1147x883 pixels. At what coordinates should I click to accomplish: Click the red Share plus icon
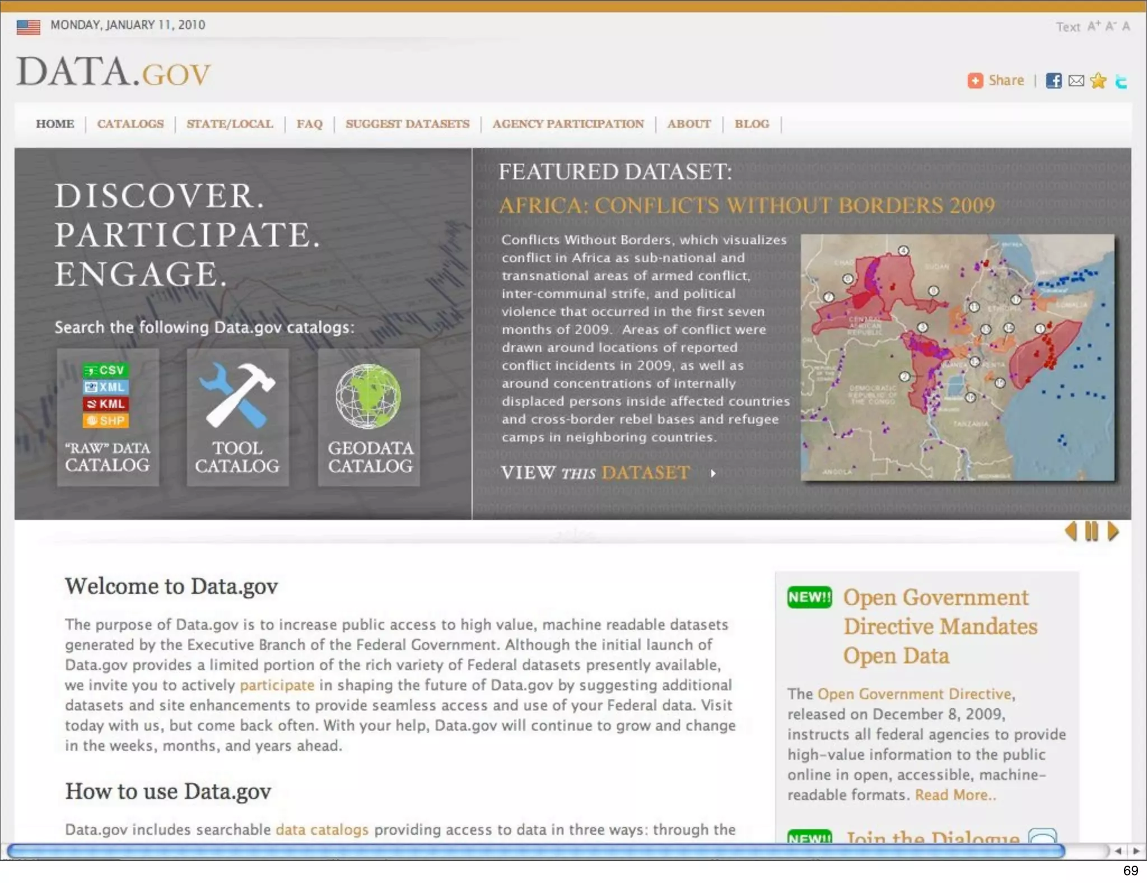pyautogui.click(x=975, y=81)
